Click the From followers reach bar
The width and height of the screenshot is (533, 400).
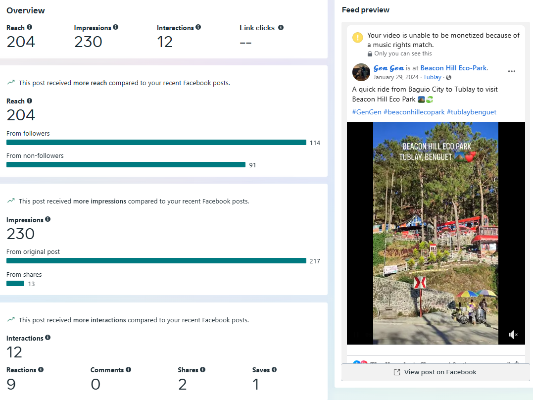click(x=156, y=143)
